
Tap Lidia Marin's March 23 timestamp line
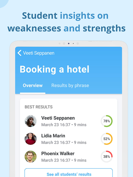point(64,142)
